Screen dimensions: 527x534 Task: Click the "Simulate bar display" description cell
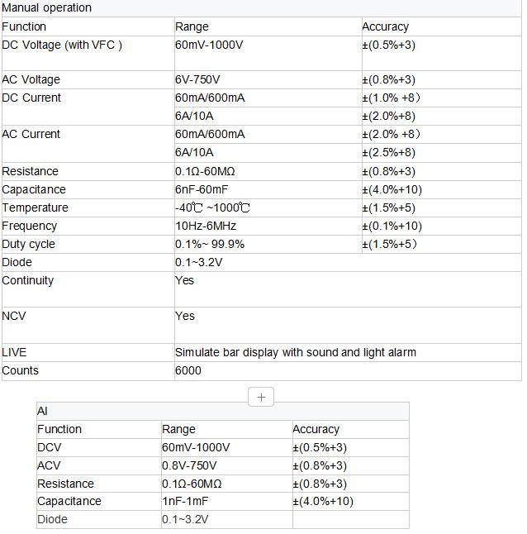pos(296,352)
